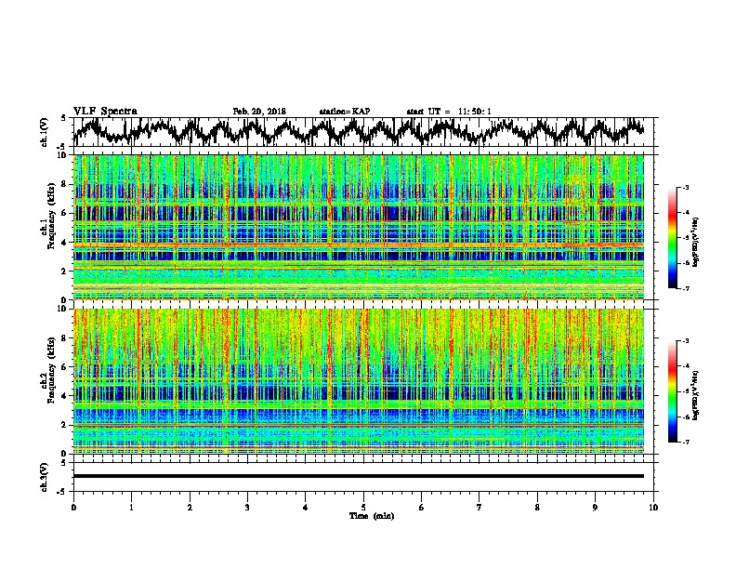Click the flat black ch.3 voltage trace
The width and height of the screenshot is (736, 569).
coord(359,476)
